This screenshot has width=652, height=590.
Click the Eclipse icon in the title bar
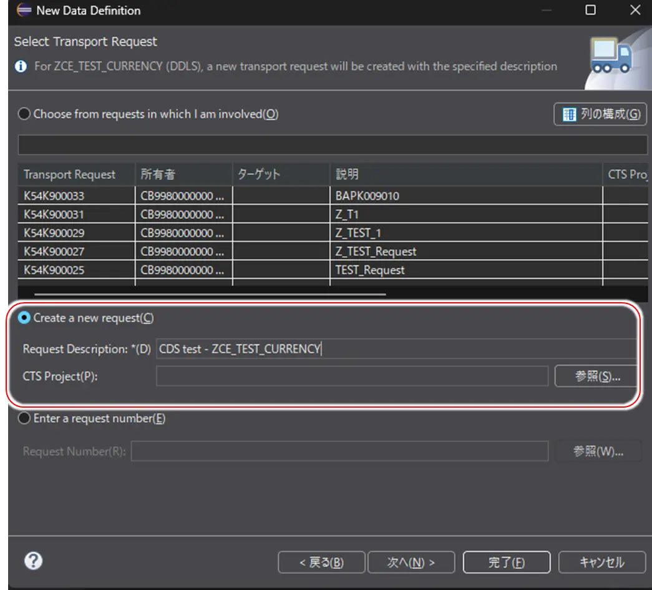click(24, 10)
